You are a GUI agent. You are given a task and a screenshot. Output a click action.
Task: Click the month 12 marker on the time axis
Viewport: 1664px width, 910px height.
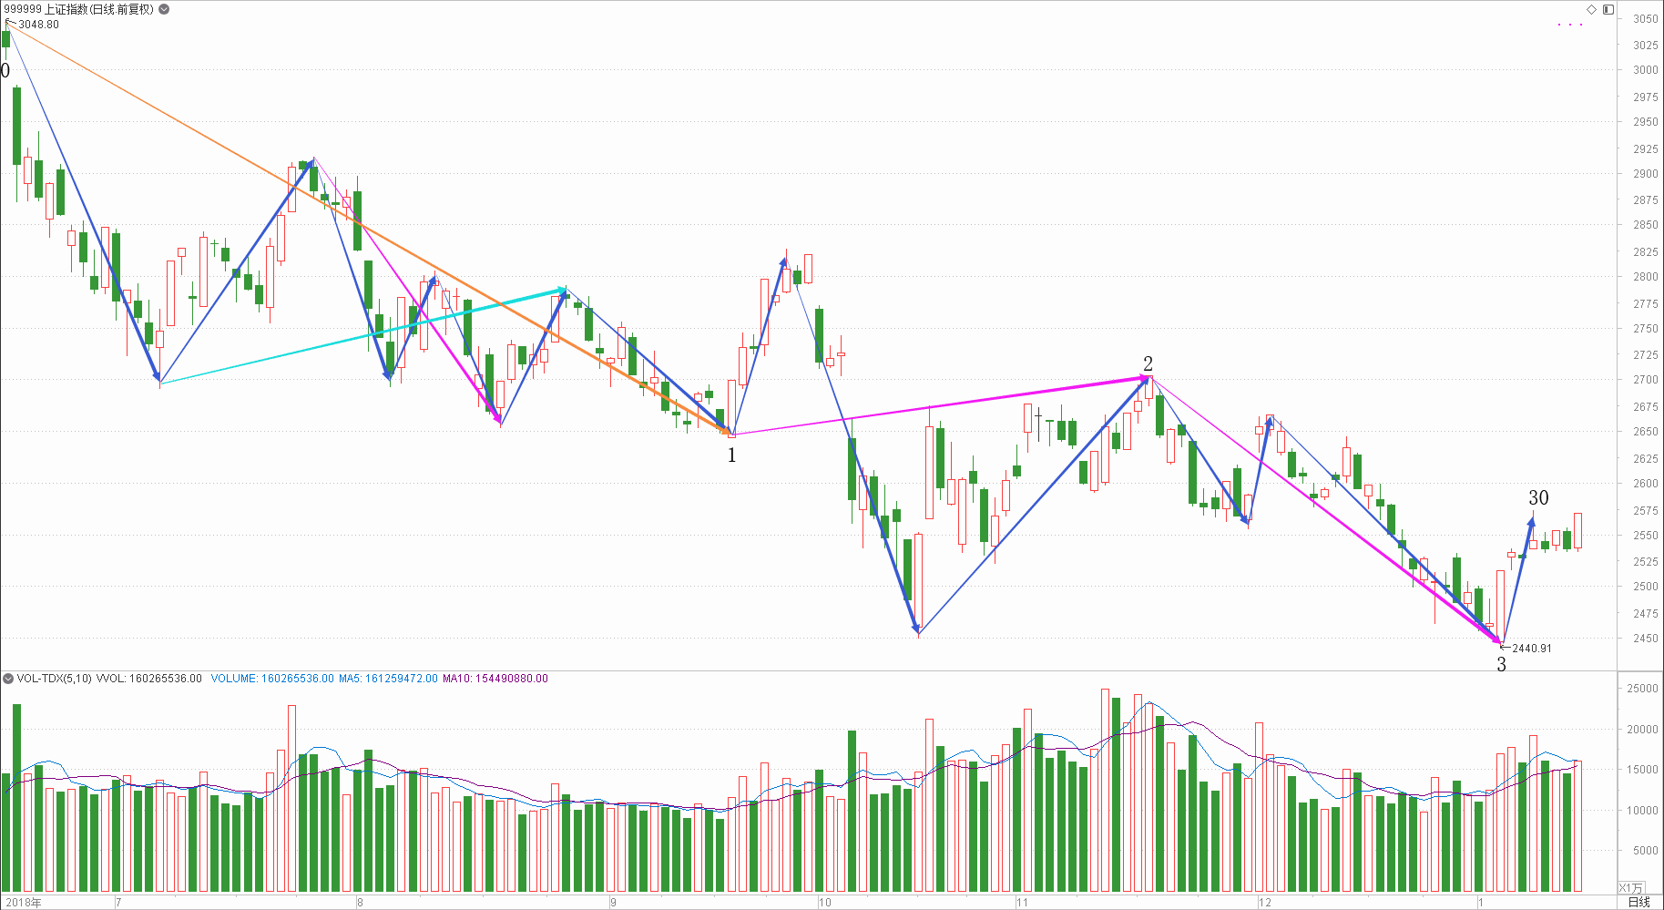click(x=1265, y=903)
